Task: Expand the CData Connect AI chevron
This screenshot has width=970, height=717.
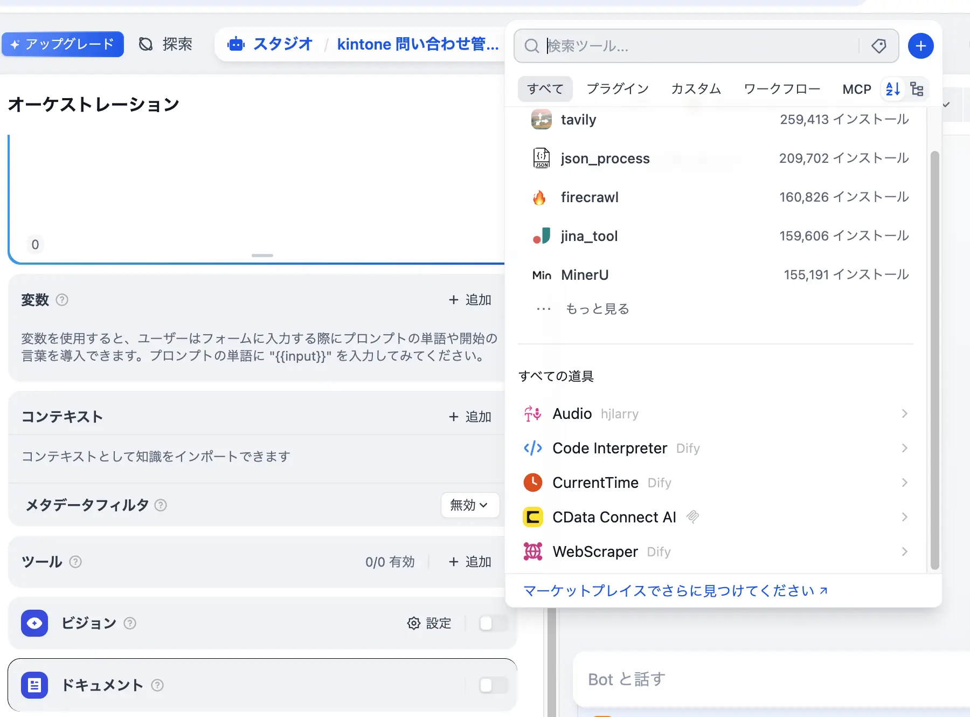Action: pyautogui.click(x=904, y=517)
